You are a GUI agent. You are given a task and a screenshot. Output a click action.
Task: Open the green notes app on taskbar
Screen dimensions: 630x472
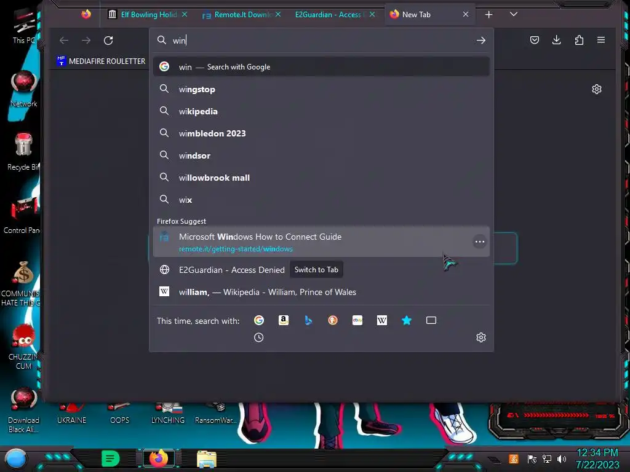click(110, 458)
